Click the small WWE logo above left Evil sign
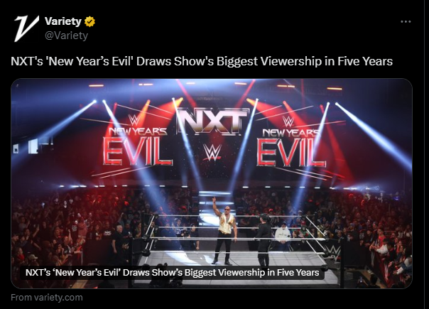This screenshot has width=429, height=309. click(134, 120)
